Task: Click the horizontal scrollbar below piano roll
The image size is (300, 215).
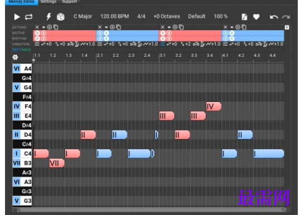Action: point(151,210)
